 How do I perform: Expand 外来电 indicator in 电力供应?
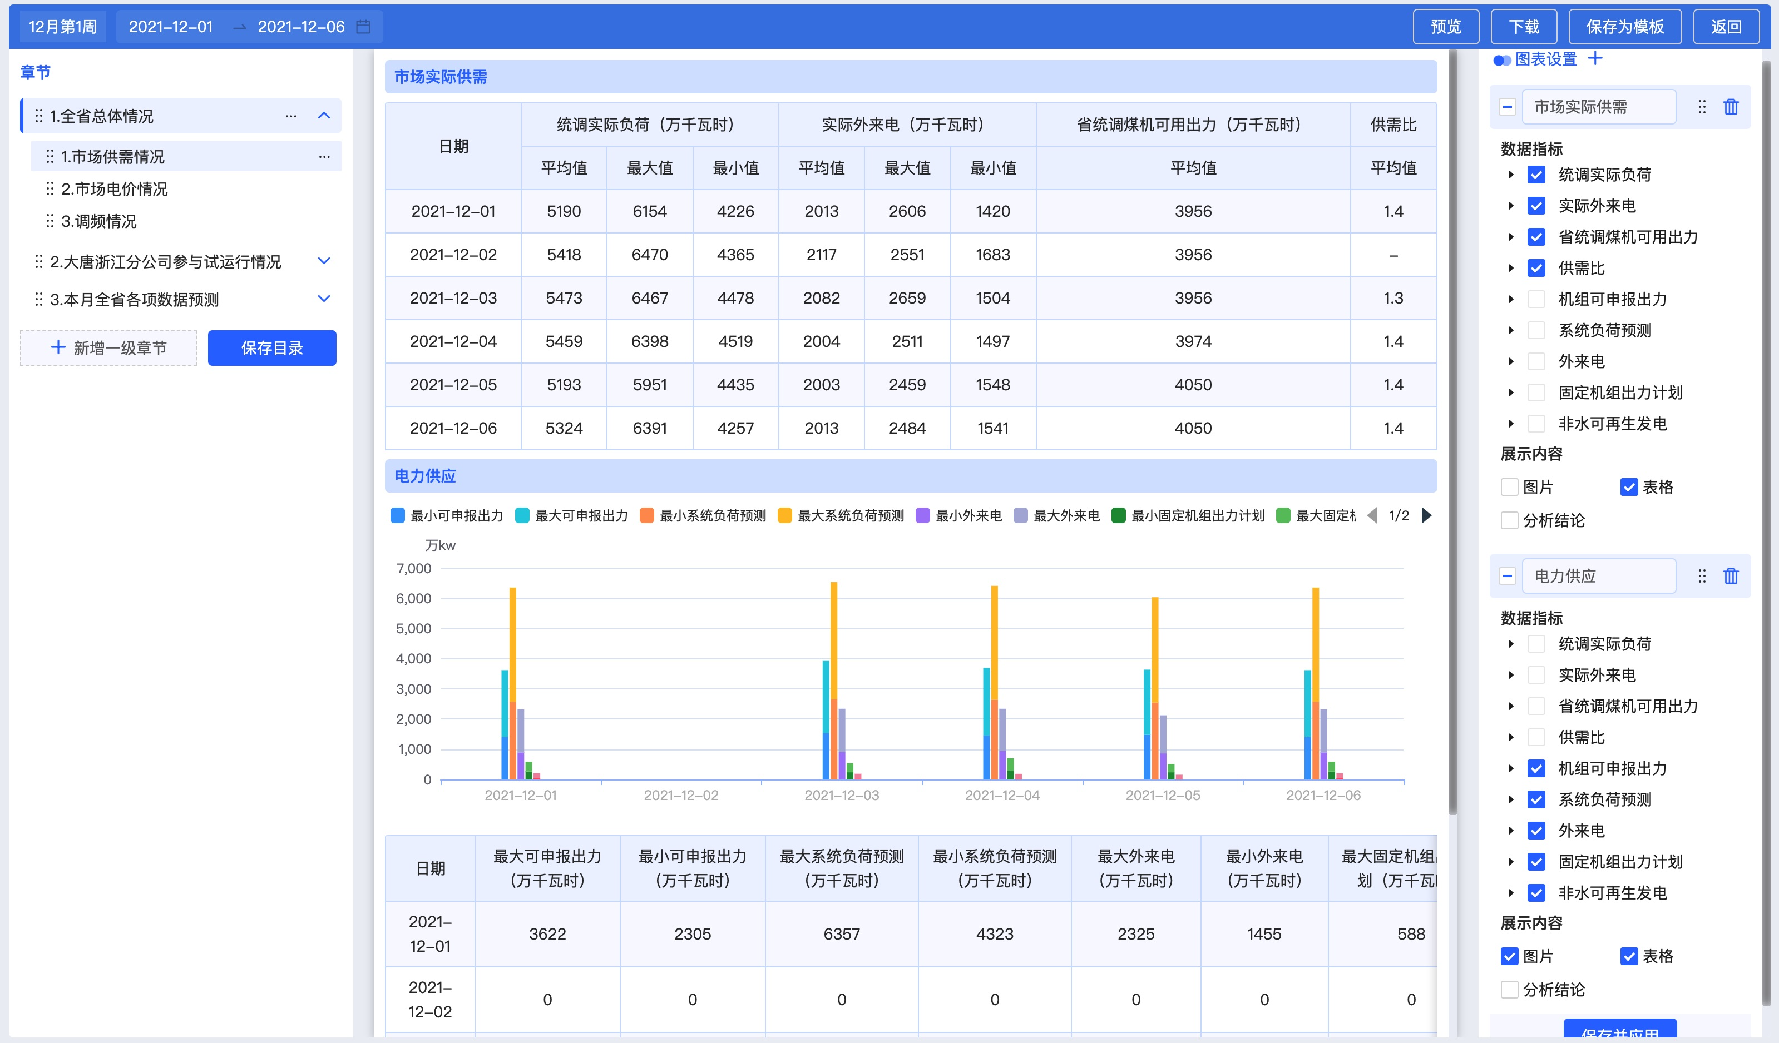click(x=1511, y=831)
